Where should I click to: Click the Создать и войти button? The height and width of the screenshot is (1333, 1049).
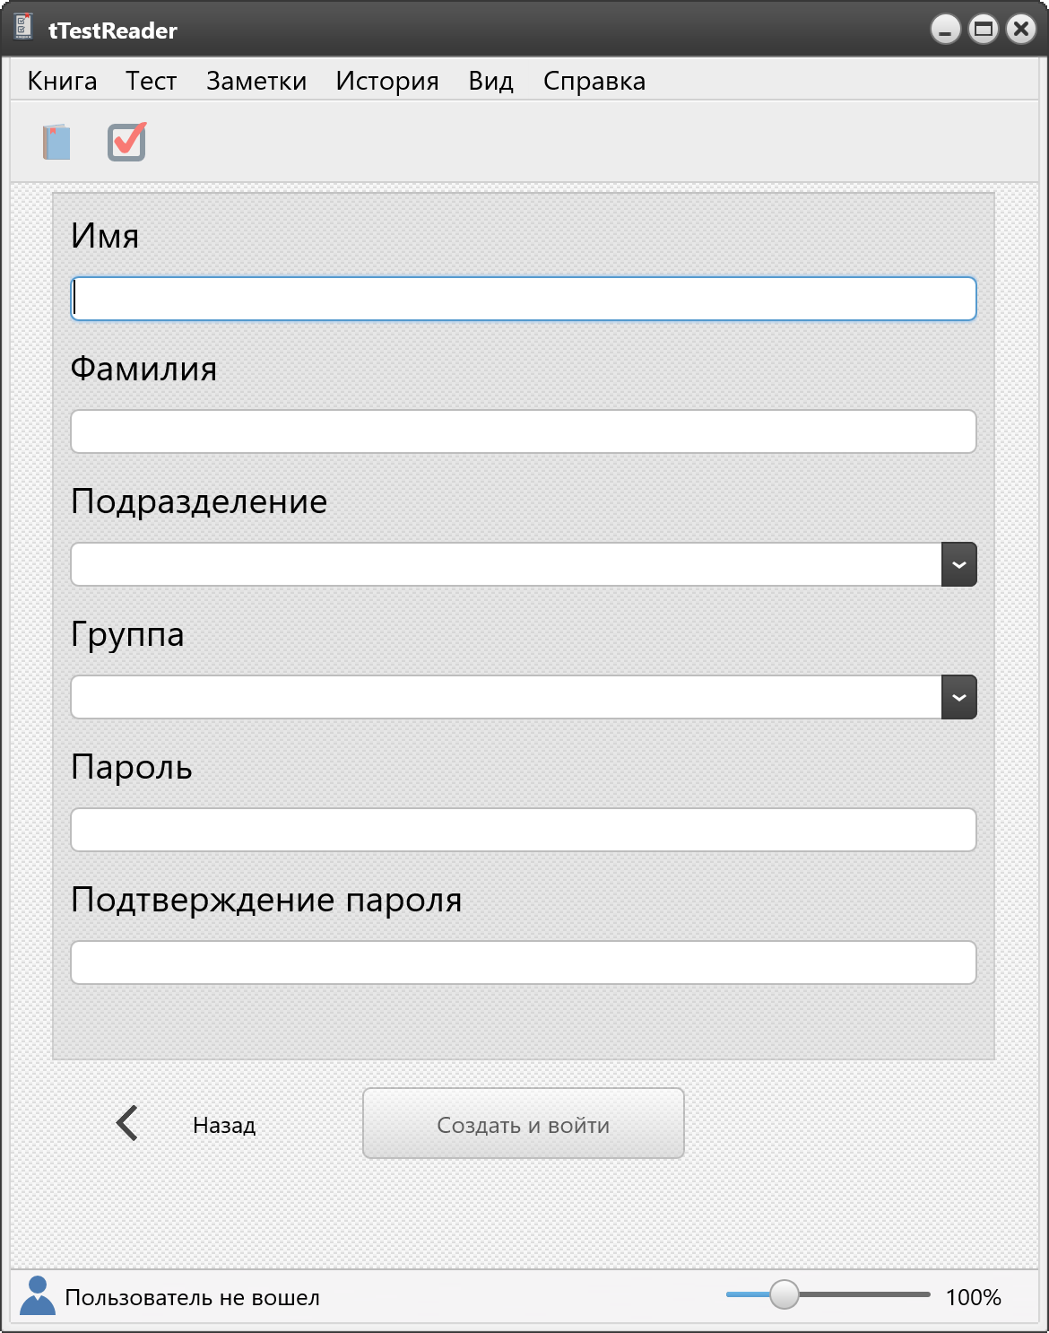(524, 1123)
